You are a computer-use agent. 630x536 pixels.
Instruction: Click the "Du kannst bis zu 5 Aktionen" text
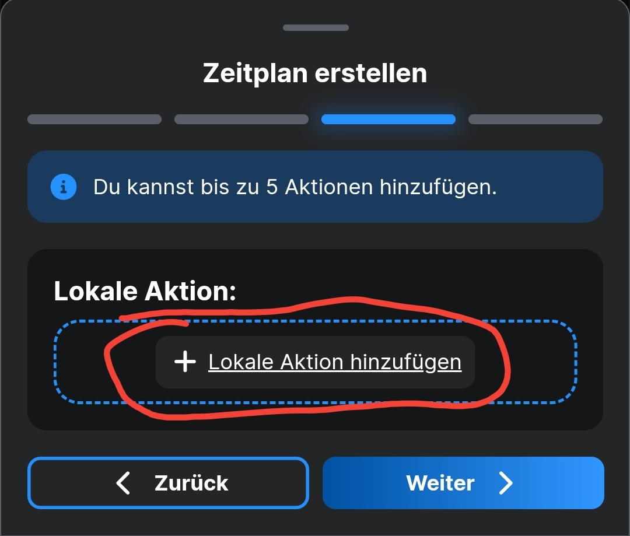295,187
